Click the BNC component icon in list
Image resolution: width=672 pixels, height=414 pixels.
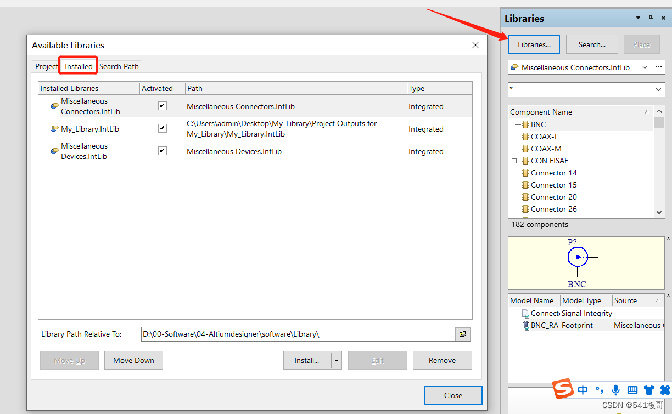[525, 124]
